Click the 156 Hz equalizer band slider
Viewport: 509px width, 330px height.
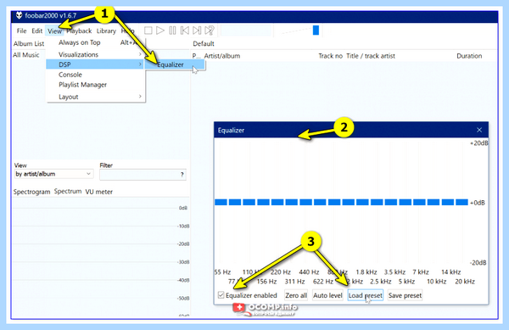263,202
